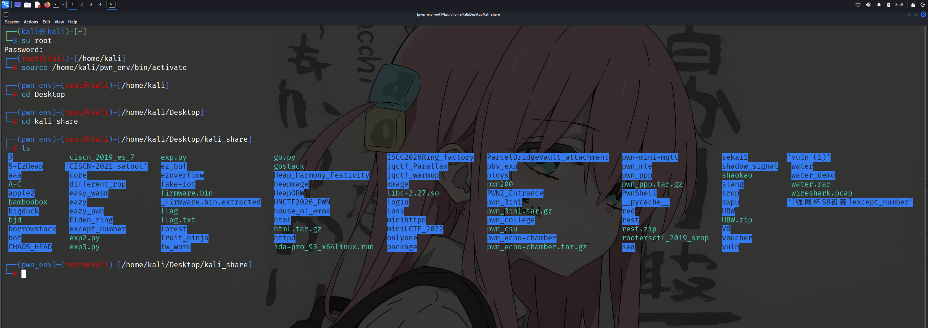This screenshot has width=928, height=328.
Task: Click the 'gostack' file name
Action: pos(289,166)
